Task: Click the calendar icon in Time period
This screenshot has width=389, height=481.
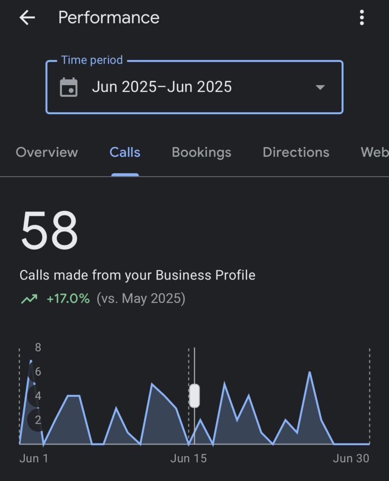Action: [69, 87]
